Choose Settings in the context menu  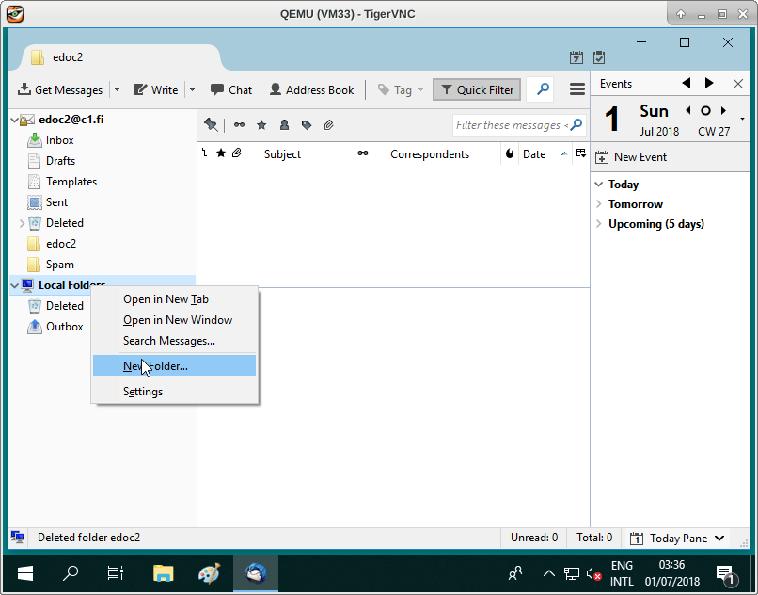(x=143, y=392)
